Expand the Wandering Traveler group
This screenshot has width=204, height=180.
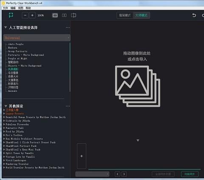click(x=4, y=164)
